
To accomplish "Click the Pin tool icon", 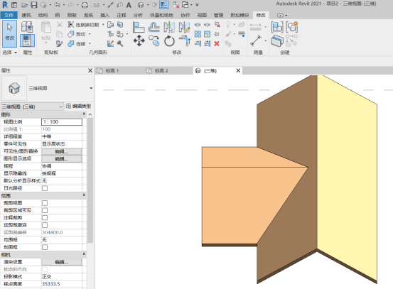I will click(217, 34).
